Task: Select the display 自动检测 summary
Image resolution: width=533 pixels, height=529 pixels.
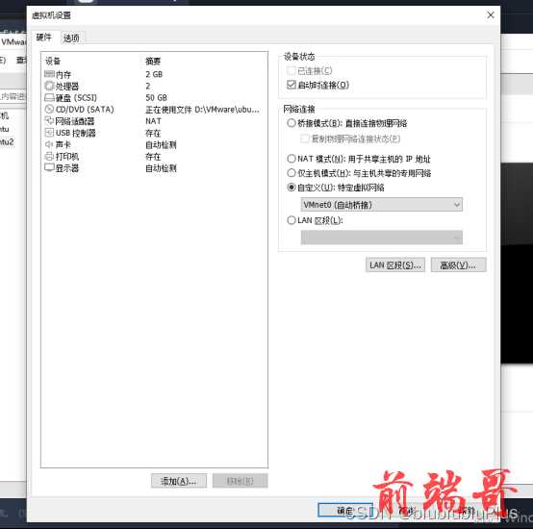Action: [x=161, y=168]
